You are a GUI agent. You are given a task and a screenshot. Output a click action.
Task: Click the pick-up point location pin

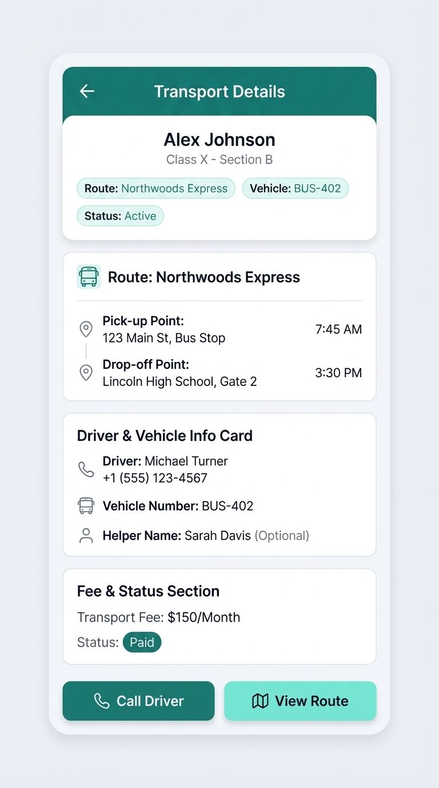click(x=86, y=329)
